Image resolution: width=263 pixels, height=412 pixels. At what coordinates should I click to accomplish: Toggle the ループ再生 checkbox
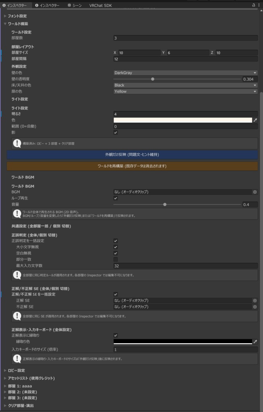pos(116,198)
